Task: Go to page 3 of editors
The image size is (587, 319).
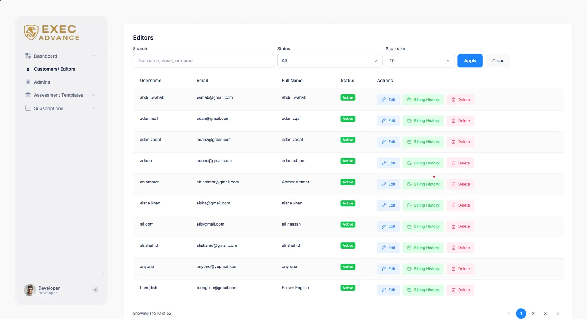Action: [x=545, y=314]
